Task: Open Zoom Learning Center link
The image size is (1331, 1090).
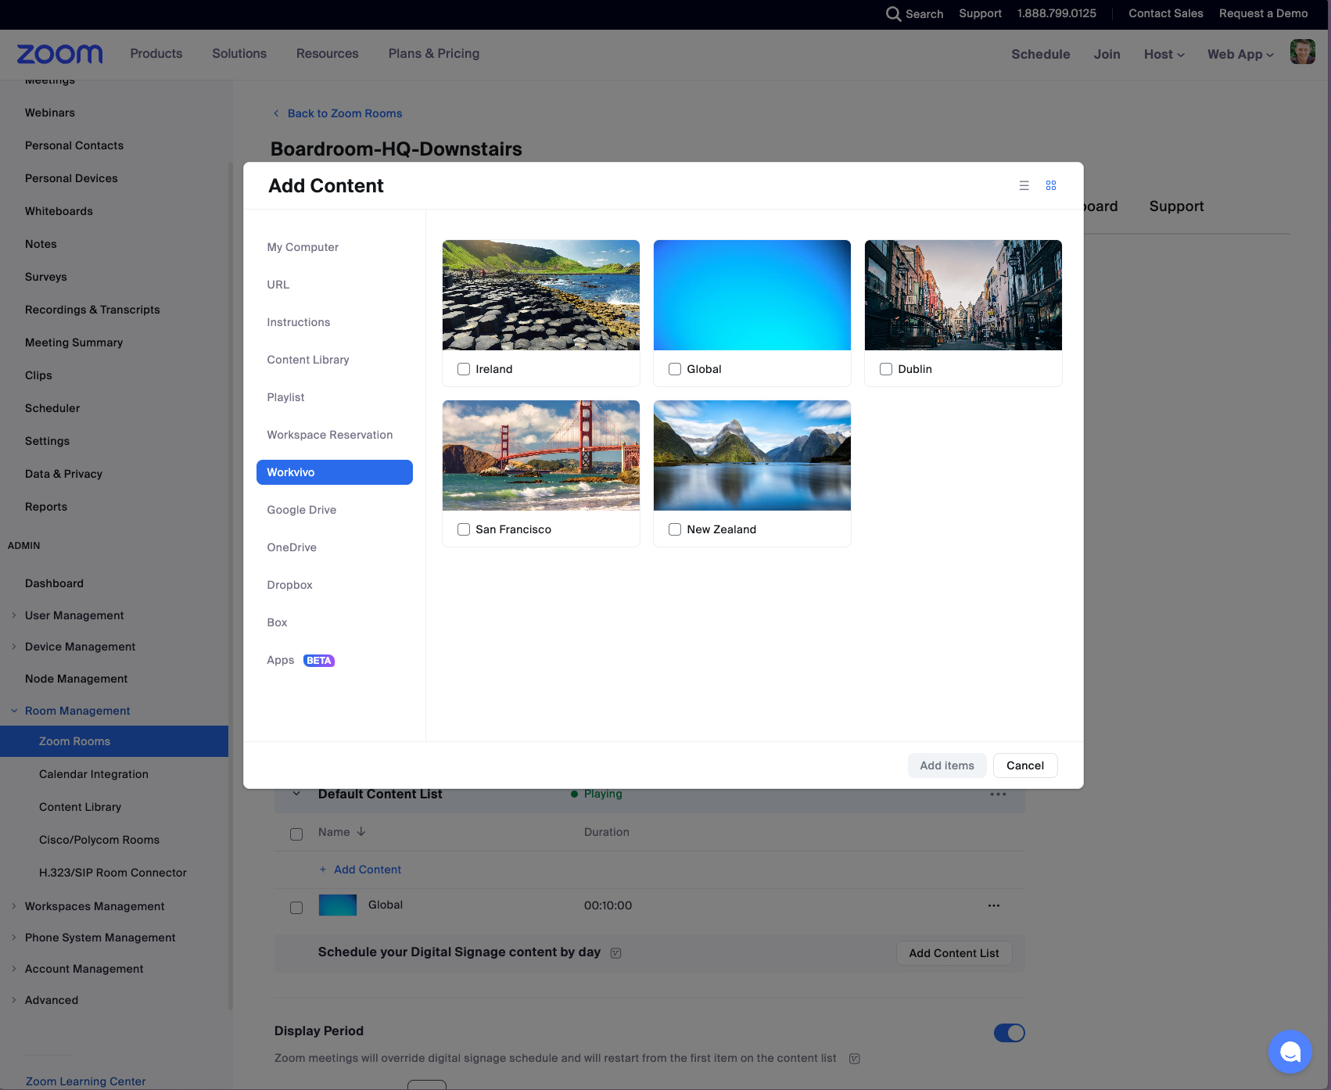Action: (x=85, y=1081)
